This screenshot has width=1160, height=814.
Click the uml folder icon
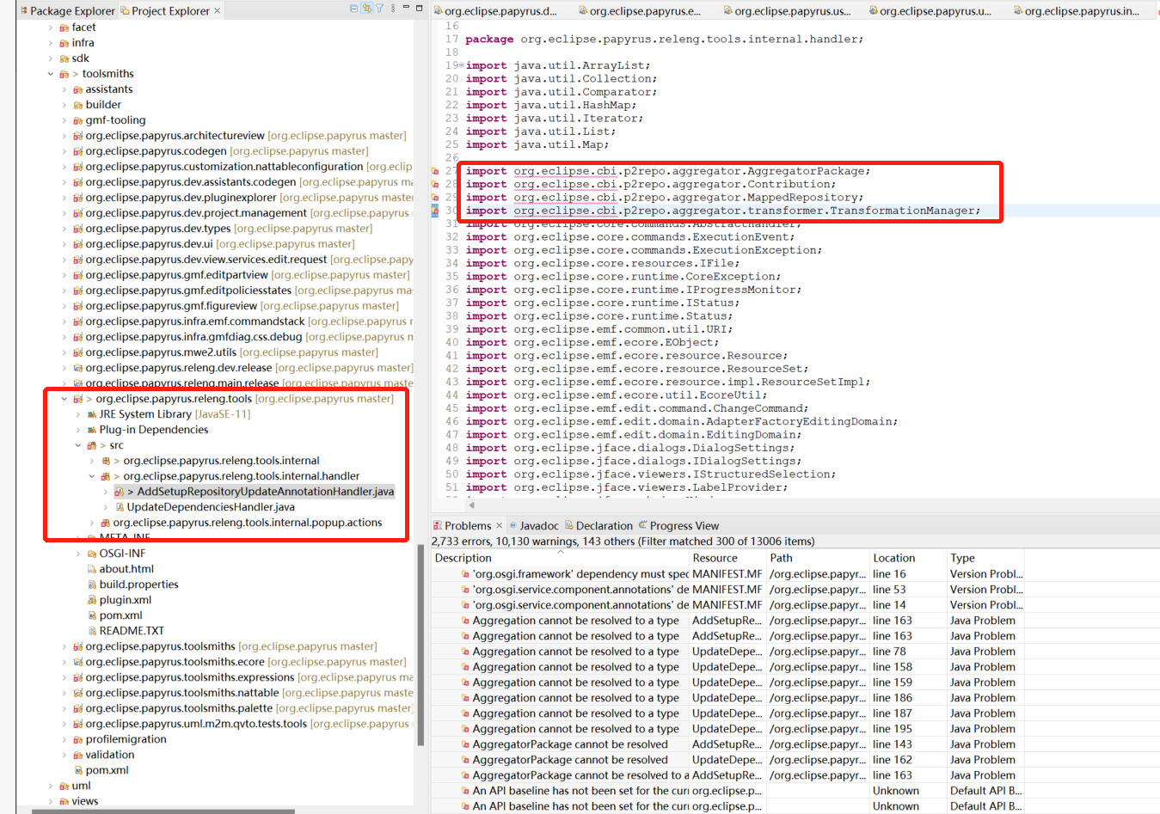64,786
